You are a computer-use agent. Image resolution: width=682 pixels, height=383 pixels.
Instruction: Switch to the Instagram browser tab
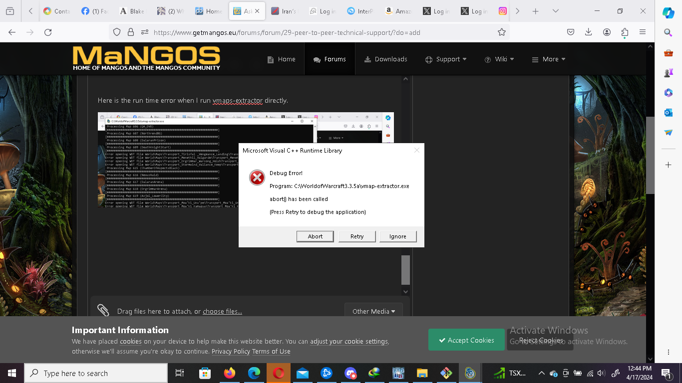(x=503, y=11)
